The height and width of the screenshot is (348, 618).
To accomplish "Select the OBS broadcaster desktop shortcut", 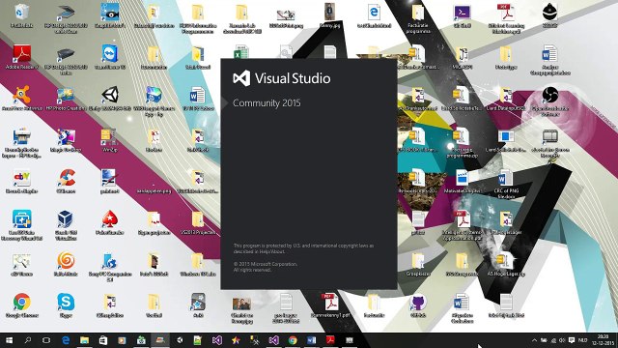I will (550, 101).
